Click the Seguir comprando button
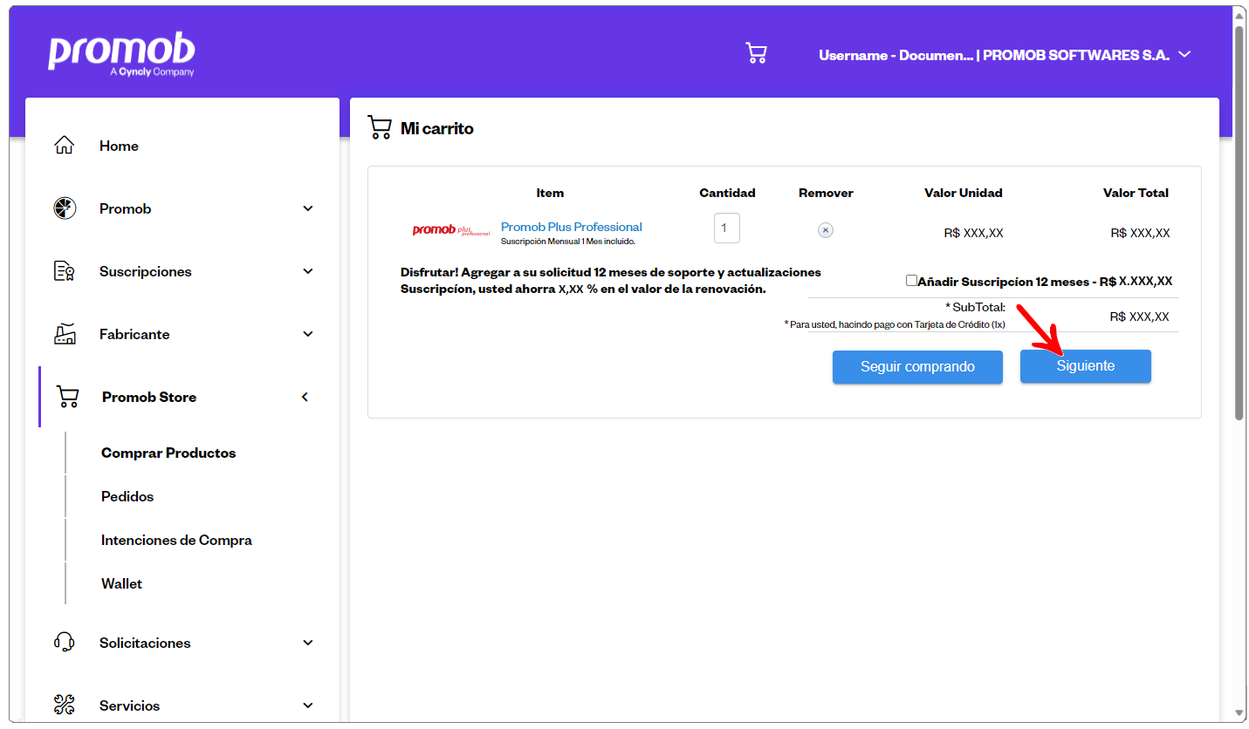 point(917,366)
